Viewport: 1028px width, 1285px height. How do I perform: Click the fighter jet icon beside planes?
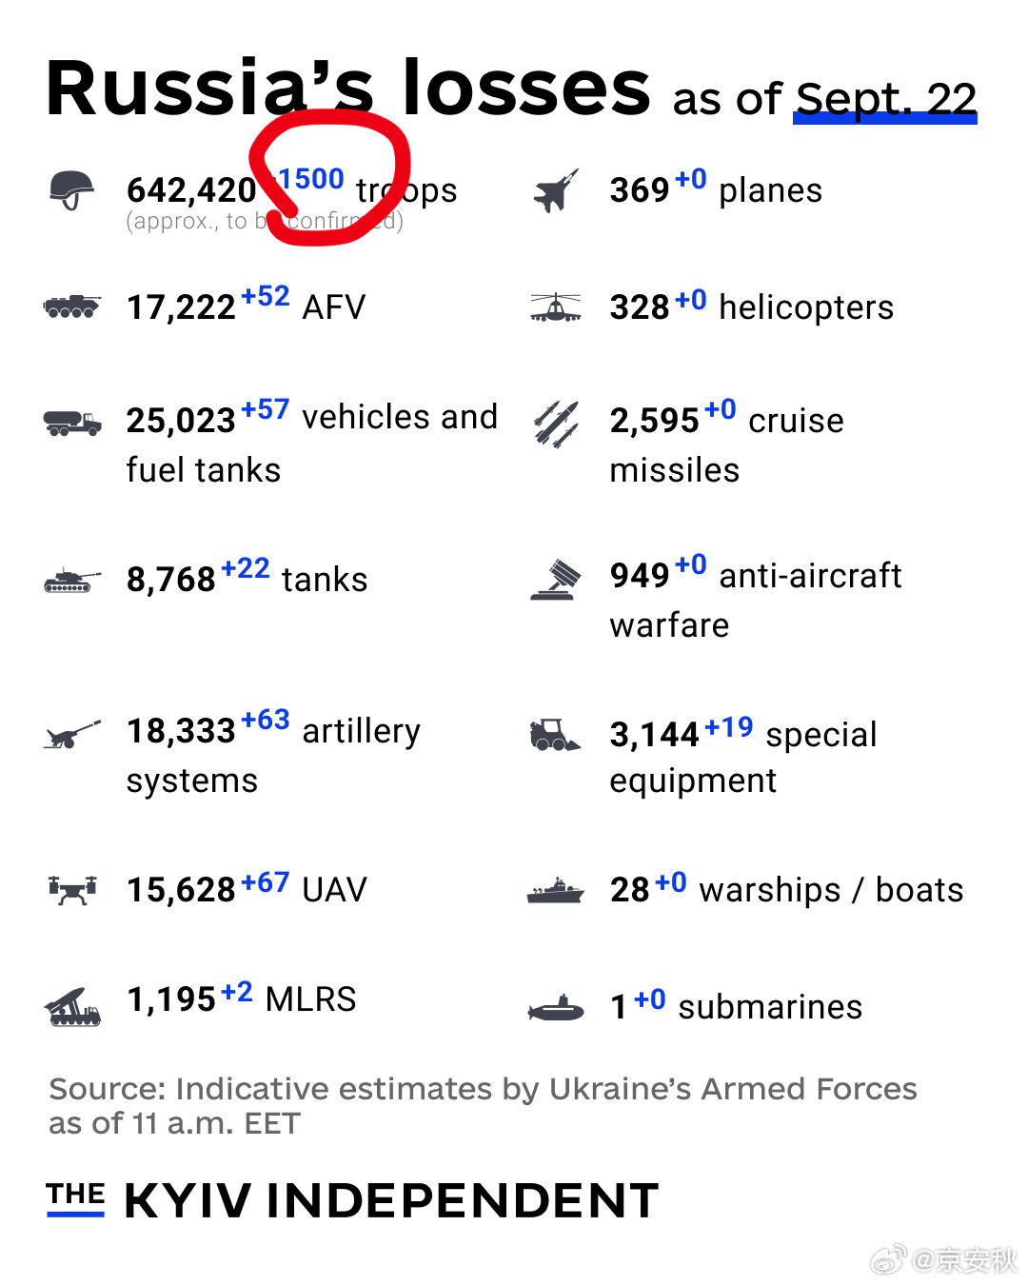(557, 190)
